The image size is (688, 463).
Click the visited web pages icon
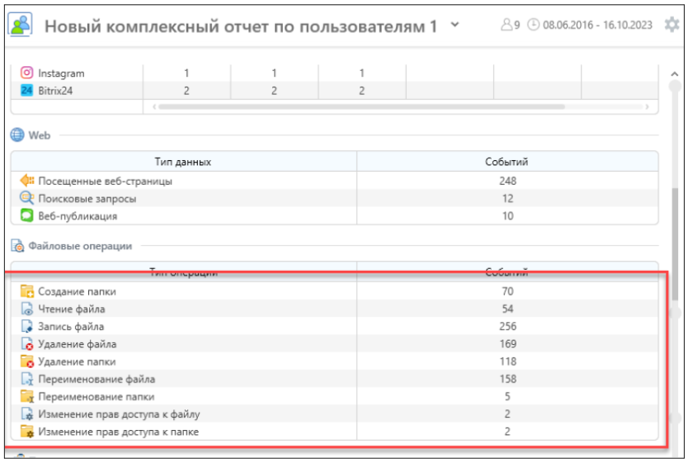coord(26,181)
